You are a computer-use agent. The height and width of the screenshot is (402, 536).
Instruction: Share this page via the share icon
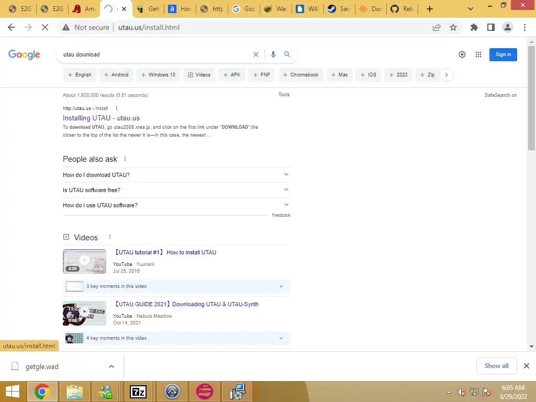[437, 27]
